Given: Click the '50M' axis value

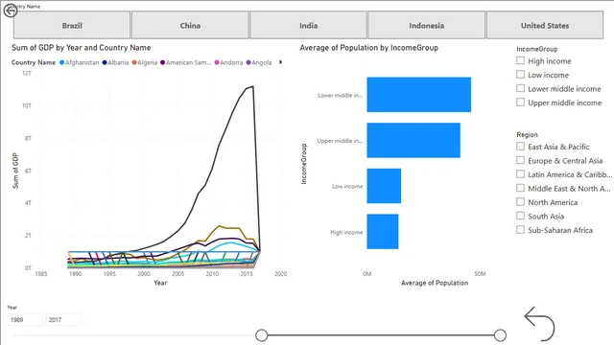Looking at the screenshot, I should 480,274.
